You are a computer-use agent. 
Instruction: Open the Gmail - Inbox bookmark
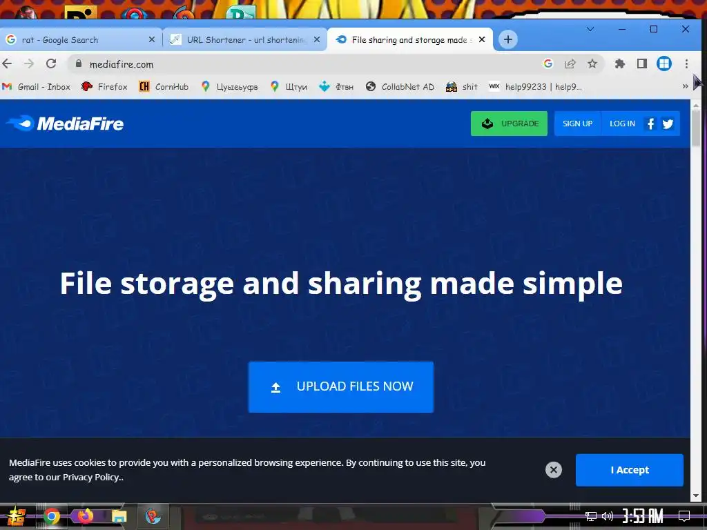[x=36, y=86]
